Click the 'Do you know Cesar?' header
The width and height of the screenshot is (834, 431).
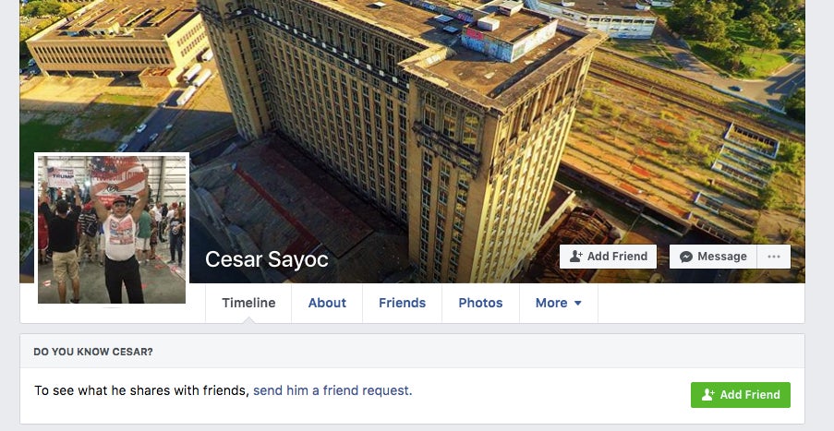click(x=93, y=352)
